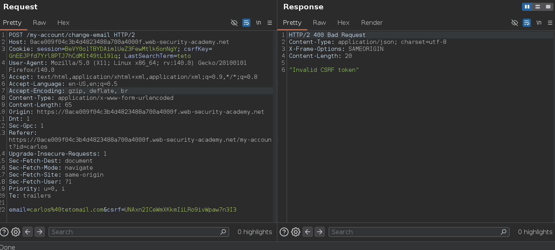Open search settings gear under Request
555x250 pixels.
coord(16,232)
